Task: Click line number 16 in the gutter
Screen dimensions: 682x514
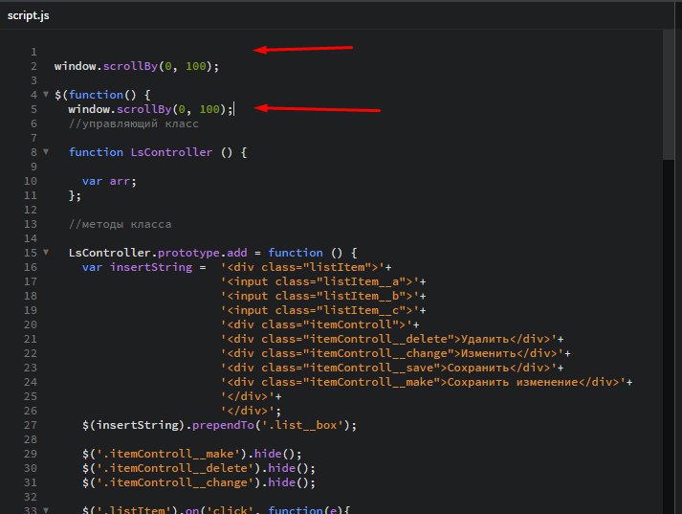Action: 31,267
